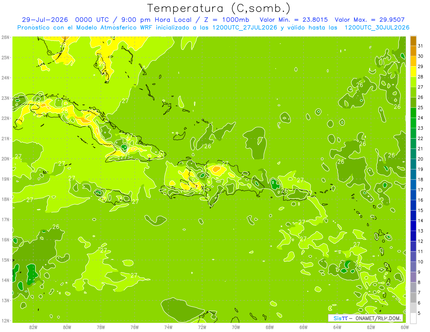The image size is (430, 332).
Task: Click the 'Valor Max. = 29.9507' value
Action: click(370, 20)
